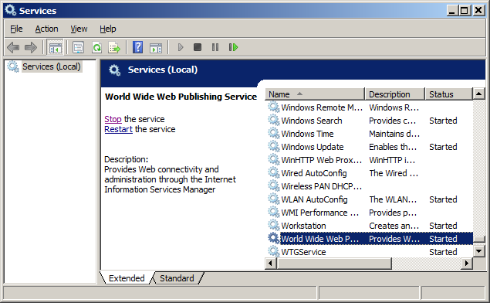
Task: Switch to the Standard tab
Action: click(177, 278)
